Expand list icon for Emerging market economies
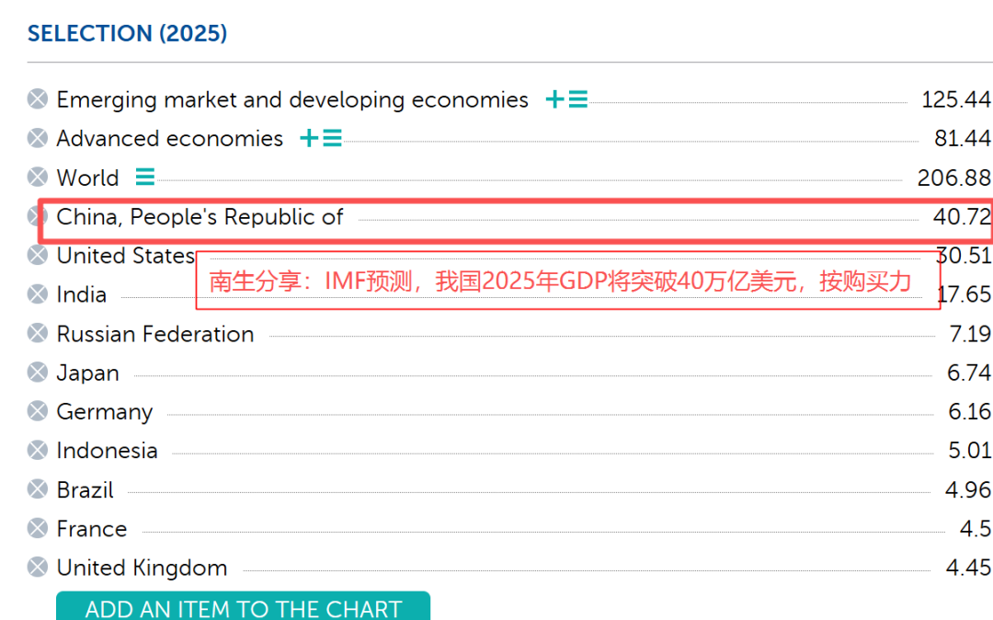 click(x=577, y=99)
